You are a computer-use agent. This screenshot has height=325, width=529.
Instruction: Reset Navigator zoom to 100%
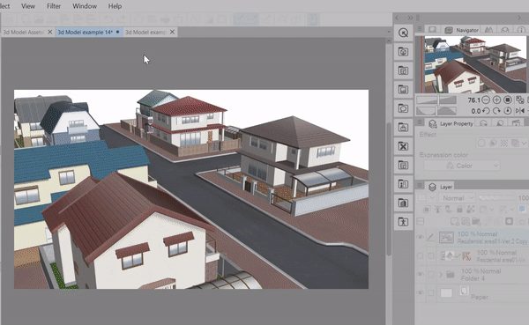508,100
